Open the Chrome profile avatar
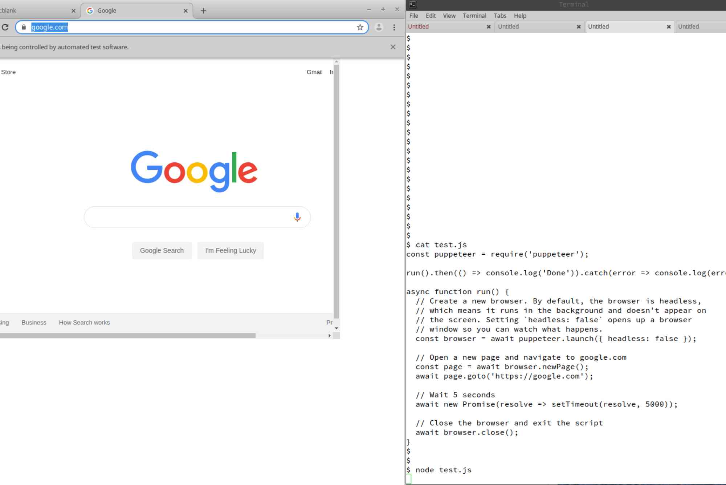The height and width of the screenshot is (485, 726). click(x=379, y=27)
